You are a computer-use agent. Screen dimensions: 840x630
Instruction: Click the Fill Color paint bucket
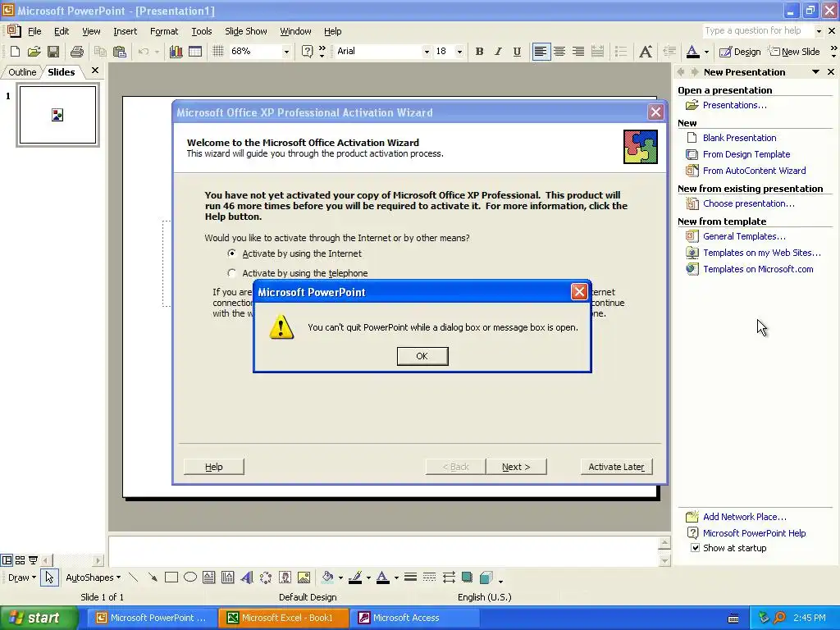coord(327,577)
